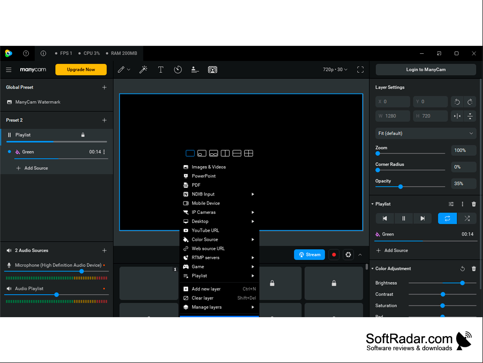
Task: Delete the Playlist section with trash icon
Action: [474, 204]
